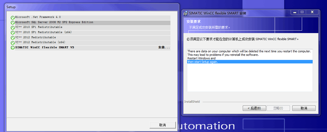
Task: Select the 'Restart Windows and' line
Action: 250,58
